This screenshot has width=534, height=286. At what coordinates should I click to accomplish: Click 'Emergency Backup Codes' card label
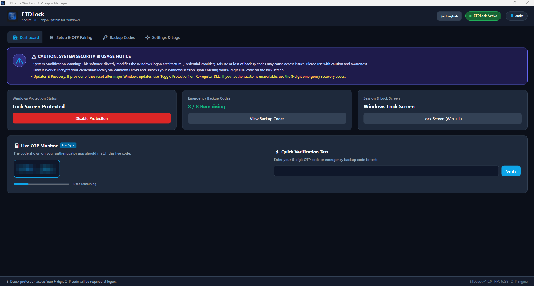[209, 98]
